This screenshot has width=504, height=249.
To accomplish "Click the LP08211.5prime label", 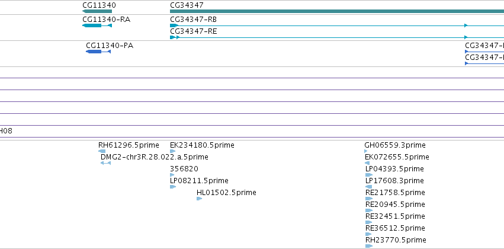I will (x=199, y=180).
